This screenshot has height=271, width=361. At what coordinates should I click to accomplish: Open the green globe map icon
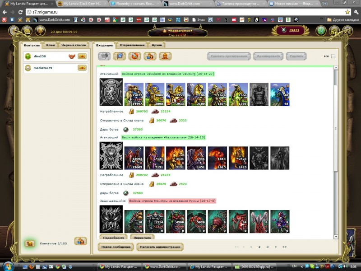(321, 31)
